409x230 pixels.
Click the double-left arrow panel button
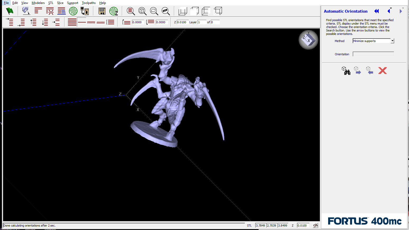377,11
